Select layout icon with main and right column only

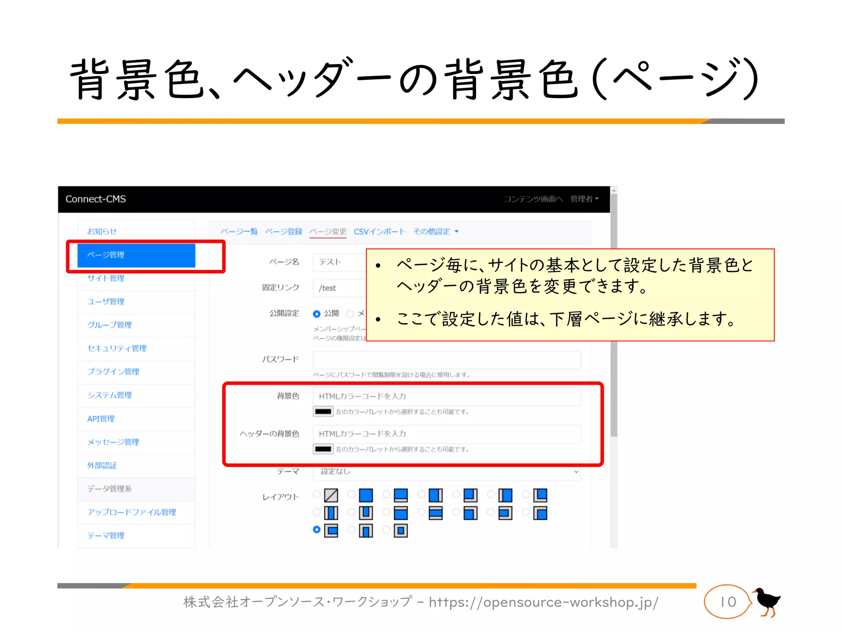pyautogui.click(x=436, y=495)
